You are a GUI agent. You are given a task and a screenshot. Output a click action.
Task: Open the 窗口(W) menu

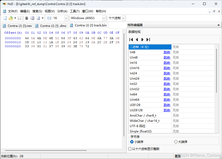[x=88, y=11]
